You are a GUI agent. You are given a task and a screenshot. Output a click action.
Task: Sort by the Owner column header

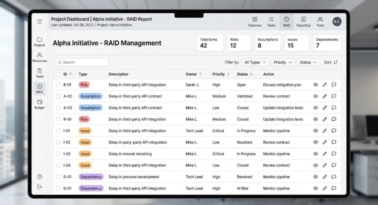193,74
